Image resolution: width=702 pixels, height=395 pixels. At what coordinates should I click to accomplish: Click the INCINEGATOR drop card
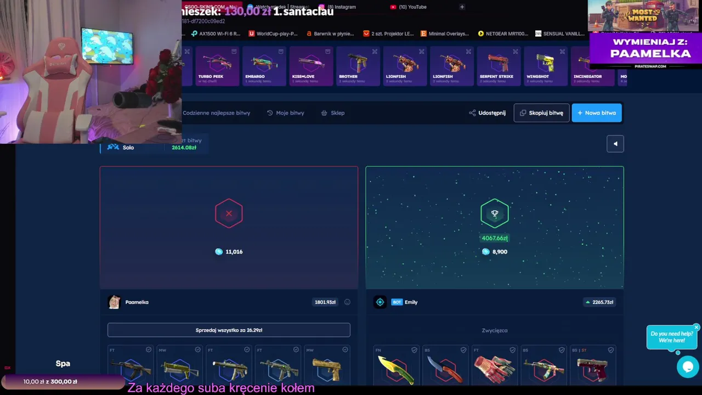click(593, 66)
